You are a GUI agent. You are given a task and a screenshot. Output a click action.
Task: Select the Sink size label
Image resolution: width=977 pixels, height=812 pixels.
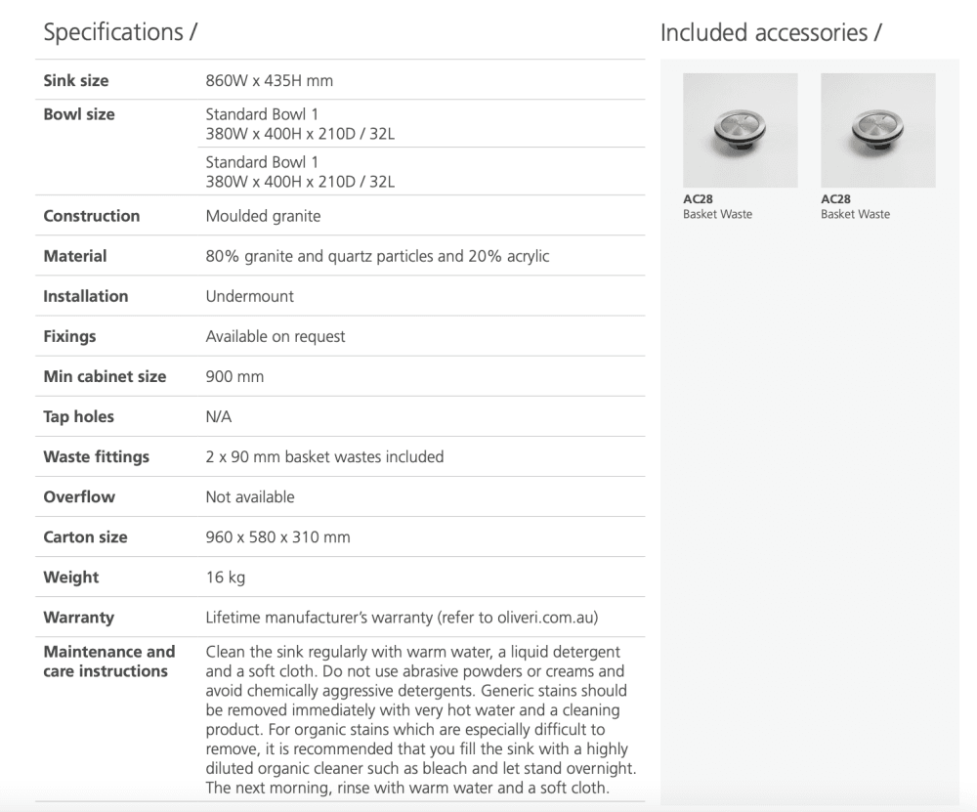tap(76, 80)
